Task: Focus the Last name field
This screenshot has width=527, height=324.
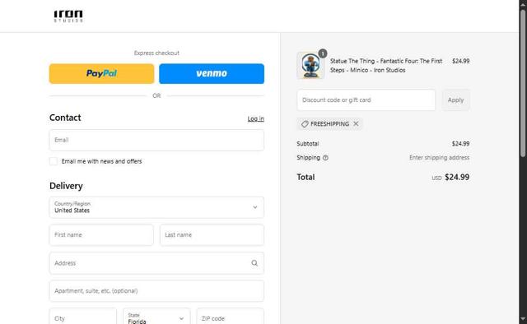Action: [212, 234]
